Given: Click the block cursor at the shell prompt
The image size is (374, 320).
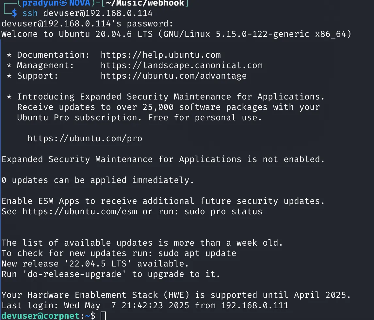Looking at the screenshot, I should [103, 316].
